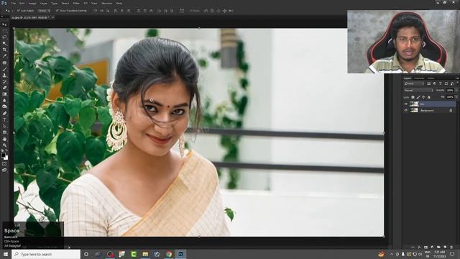This screenshot has height=259, width=460.
Task: Select the Move tool in the toolbox
Action: [x=4, y=24]
